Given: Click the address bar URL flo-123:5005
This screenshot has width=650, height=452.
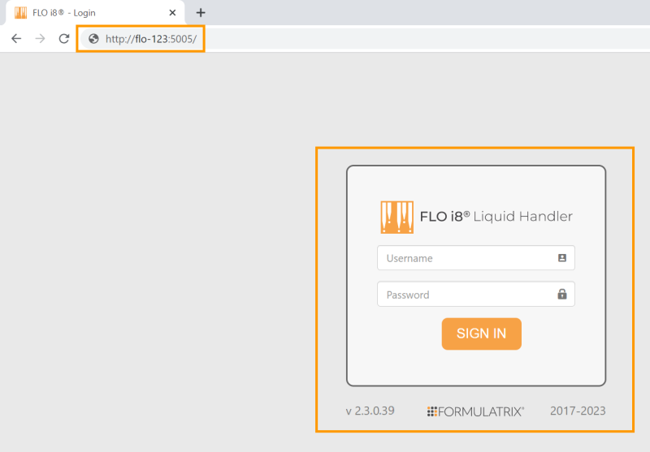Looking at the screenshot, I should [151, 39].
